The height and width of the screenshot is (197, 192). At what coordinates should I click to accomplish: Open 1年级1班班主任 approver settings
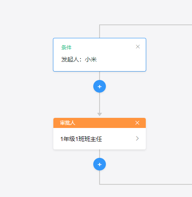(x=81, y=139)
